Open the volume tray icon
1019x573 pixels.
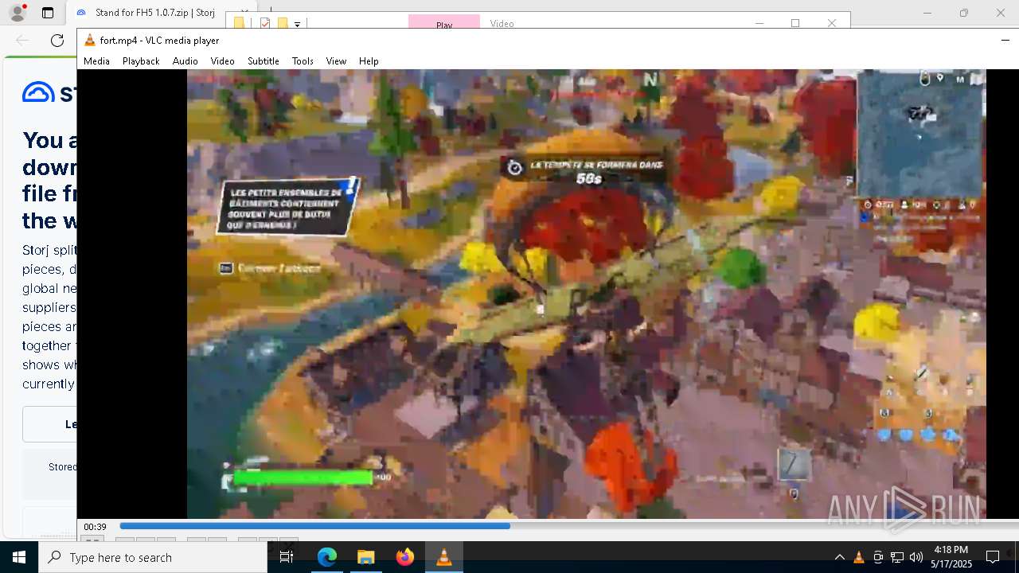pos(916,557)
